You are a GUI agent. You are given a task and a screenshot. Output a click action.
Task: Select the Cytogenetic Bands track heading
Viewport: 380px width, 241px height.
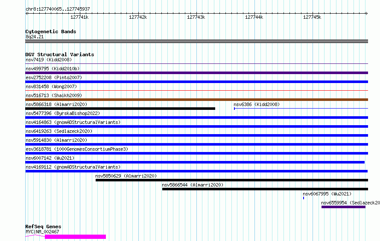click(x=51, y=32)
